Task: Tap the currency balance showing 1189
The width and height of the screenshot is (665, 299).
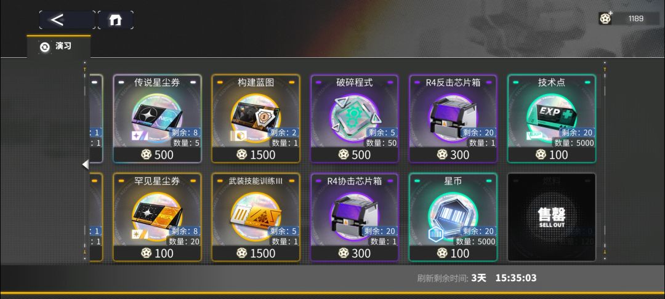Action: (x=629, y=18)
